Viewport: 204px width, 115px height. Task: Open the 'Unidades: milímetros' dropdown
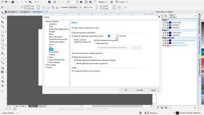pos(80,7)
